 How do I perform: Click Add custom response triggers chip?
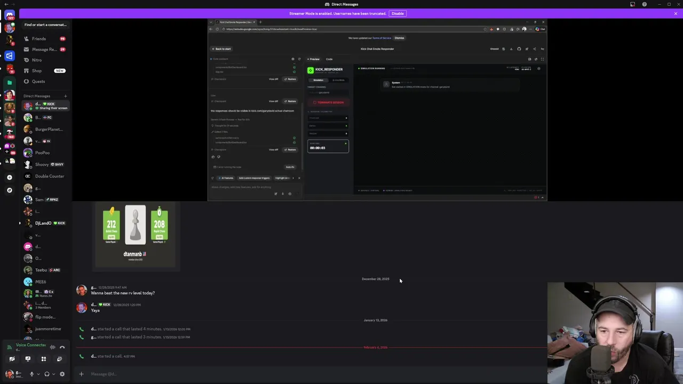(254, 178)
